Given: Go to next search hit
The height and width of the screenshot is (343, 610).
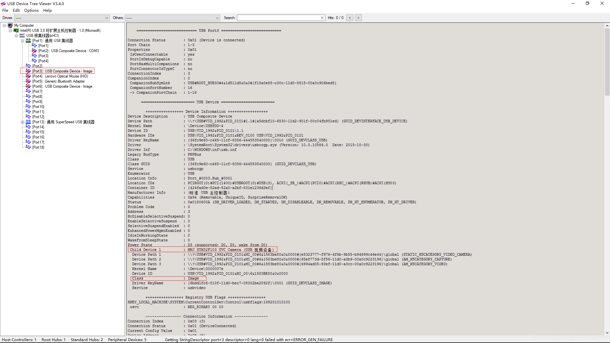Looking at the screenshot, I should tap(358, 18).
